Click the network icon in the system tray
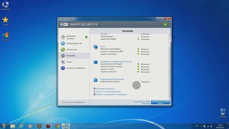229x129 pixels. click(x=208, y=126)
